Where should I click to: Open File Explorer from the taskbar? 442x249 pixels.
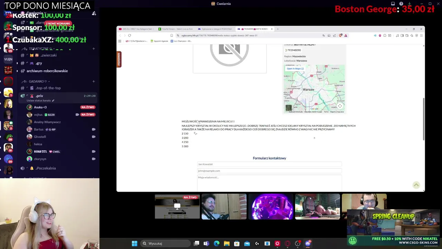(227, 243)
